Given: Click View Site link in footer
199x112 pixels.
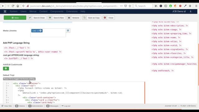Looking at the screenshot, I should 7,106.
